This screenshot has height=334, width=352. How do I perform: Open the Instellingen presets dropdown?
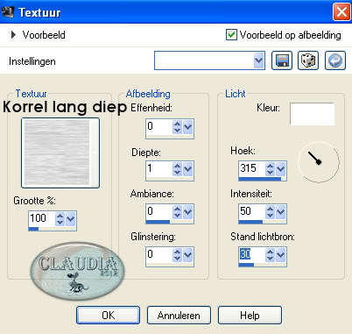click(258, 60)
